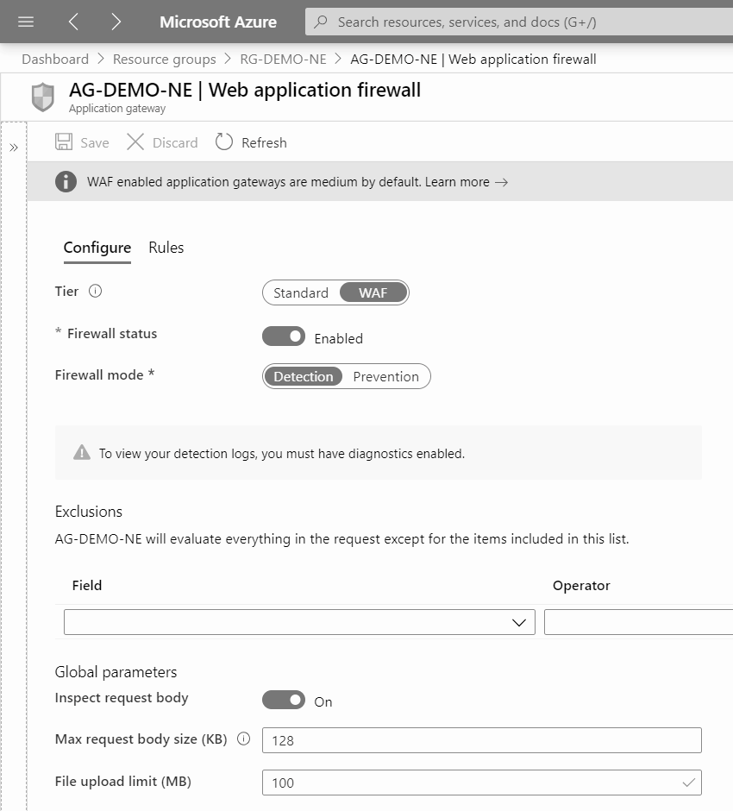Toggle the Inspect request body switch
Viewport: 733px width, 811px height.
pyautogui.click(x=284, y=700)
